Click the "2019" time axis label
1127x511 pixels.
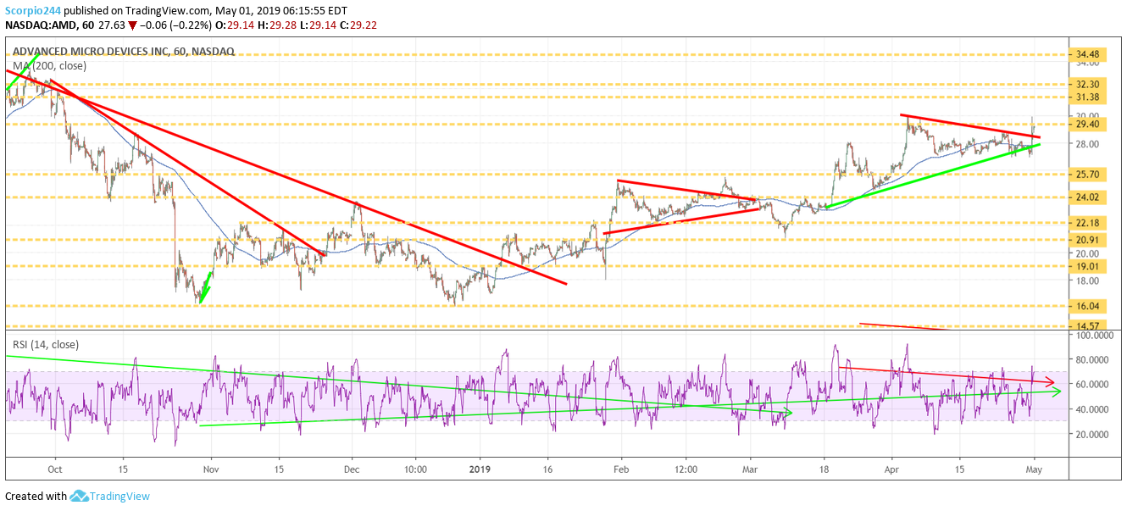(x=480, y=469)
